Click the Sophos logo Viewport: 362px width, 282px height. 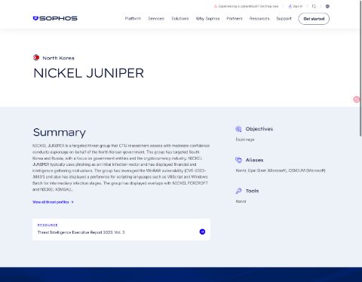point(55,18)
